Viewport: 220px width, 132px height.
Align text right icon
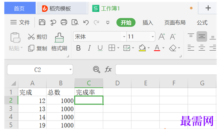(x=213, y=48)
